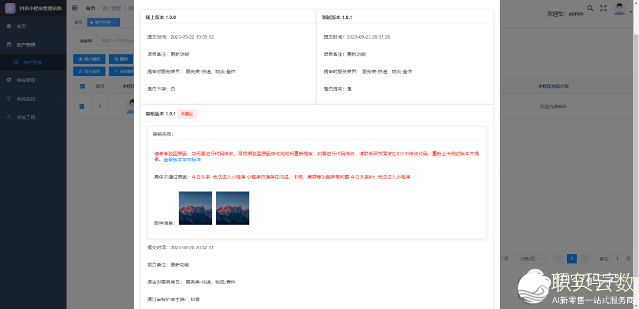Click the 测试版本 1.0.1 card header
Viewport: 639px width, 309px height.
coord(405,18)
